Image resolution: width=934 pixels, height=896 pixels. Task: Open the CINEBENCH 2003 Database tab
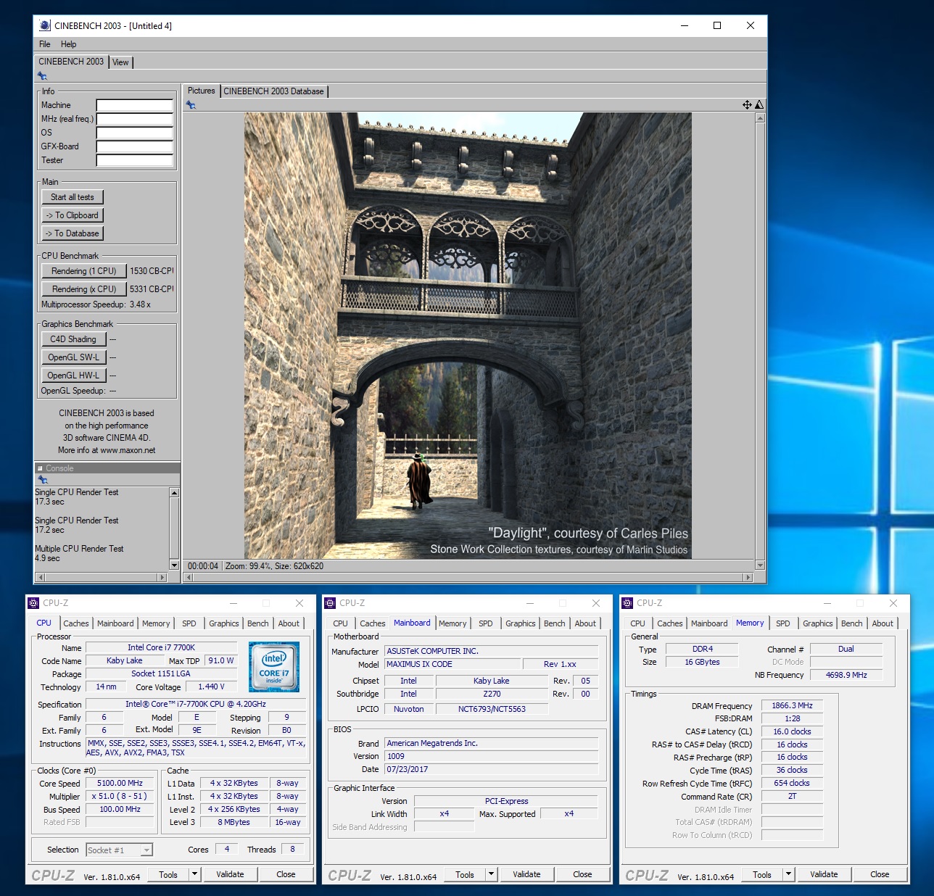pyautogui.click(x=273, y=91)
